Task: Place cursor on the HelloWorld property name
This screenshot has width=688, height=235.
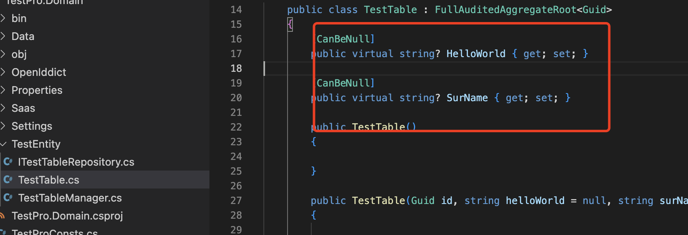Action: (x=476, y=54)
